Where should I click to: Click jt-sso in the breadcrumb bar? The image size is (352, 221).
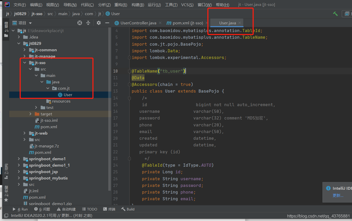pyautogui.click(x=37, y=14)
